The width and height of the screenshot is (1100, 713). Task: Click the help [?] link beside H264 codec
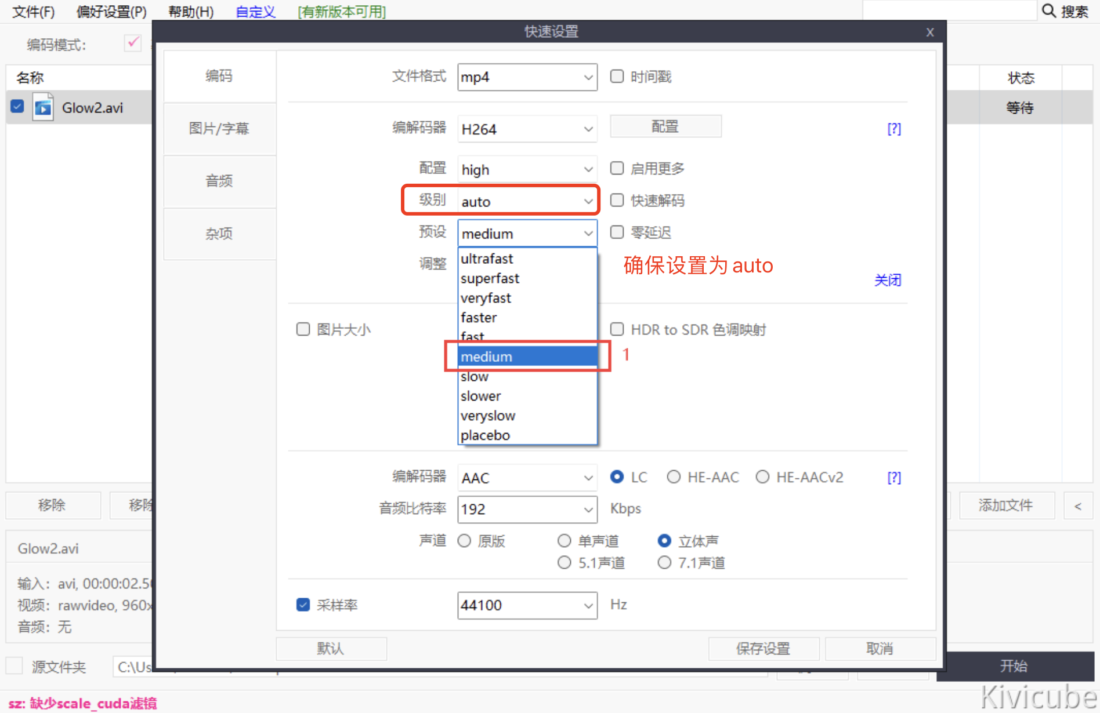[x=894, y=129]
